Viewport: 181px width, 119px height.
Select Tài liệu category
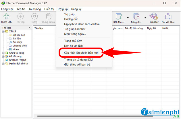coord(17,39)
